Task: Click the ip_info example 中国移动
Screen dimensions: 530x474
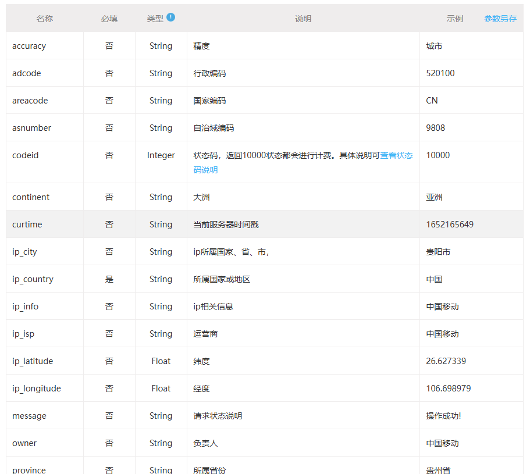Action: 442,307
